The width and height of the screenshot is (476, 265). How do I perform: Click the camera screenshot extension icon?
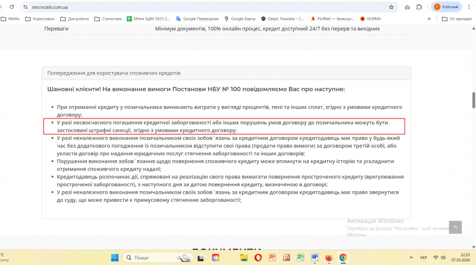[x=407, y=7]
